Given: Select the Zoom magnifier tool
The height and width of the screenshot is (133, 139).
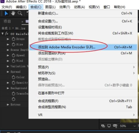Looking at the screenshot, I should pyautogui.click(x=20, y=13).
